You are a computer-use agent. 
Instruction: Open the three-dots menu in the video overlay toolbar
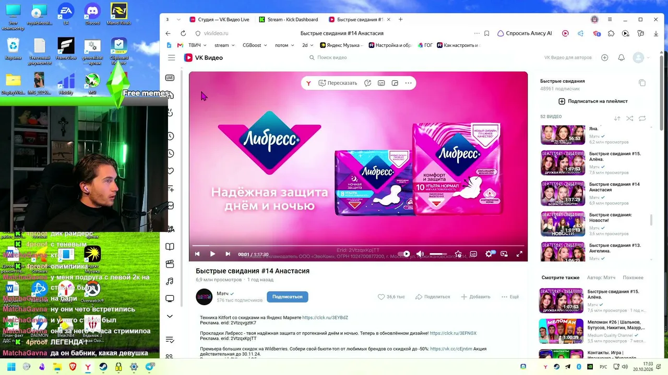408,83
